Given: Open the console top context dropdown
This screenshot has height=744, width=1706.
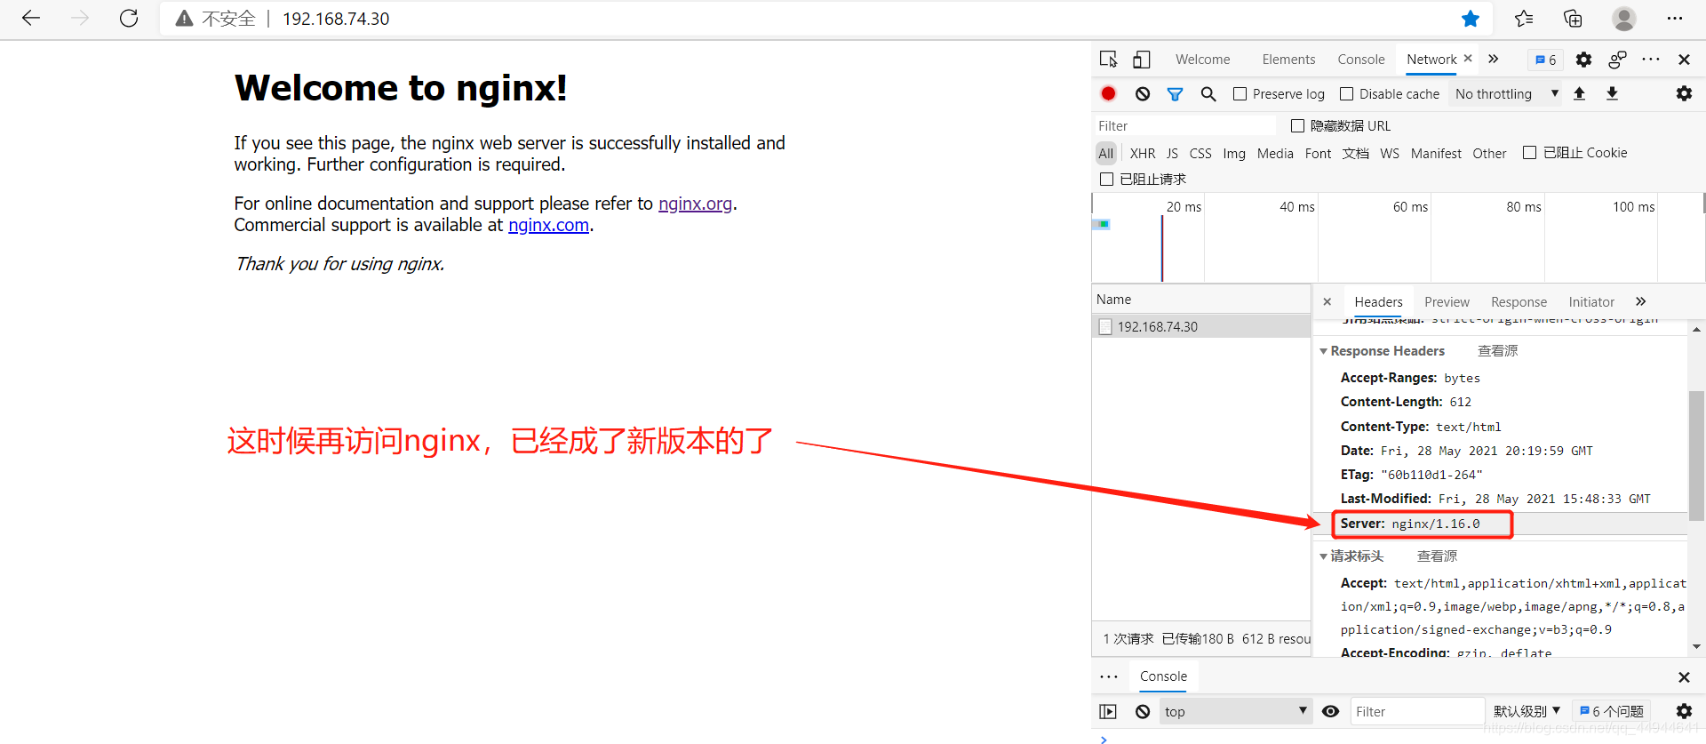Looking at the screenshot, I should click(1235, 711).
